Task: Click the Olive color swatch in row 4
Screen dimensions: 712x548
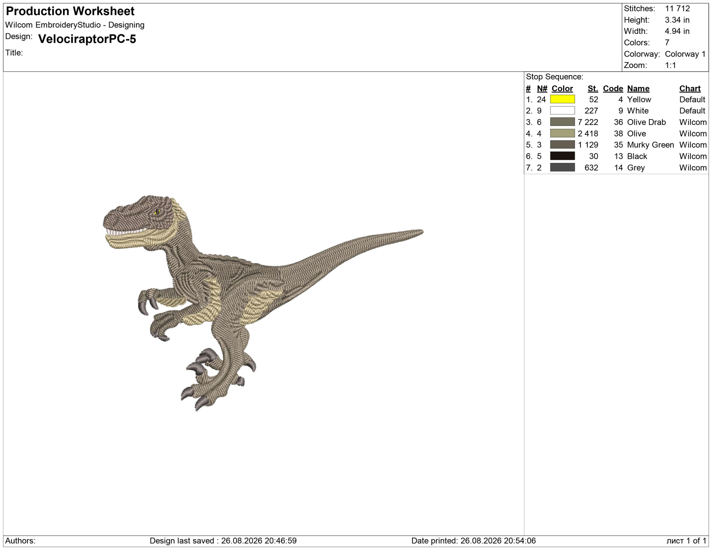Action: (562, 133)
